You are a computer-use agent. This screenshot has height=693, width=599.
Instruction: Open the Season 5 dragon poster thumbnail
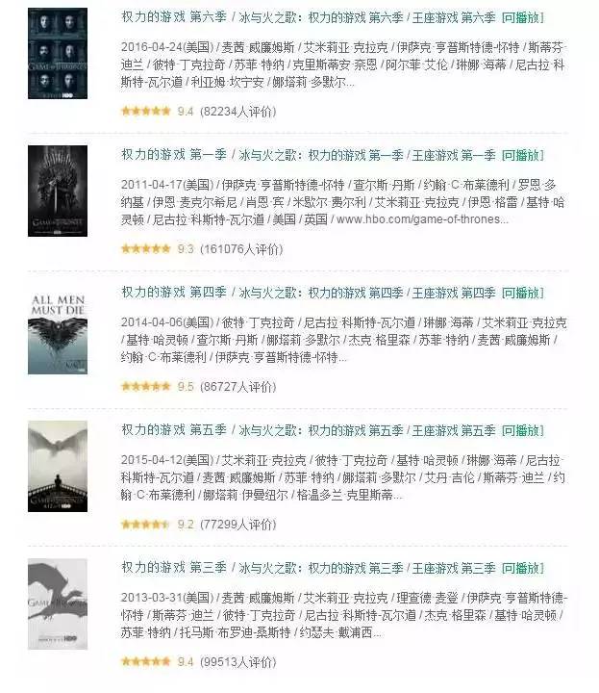click(x=58, y=466)
